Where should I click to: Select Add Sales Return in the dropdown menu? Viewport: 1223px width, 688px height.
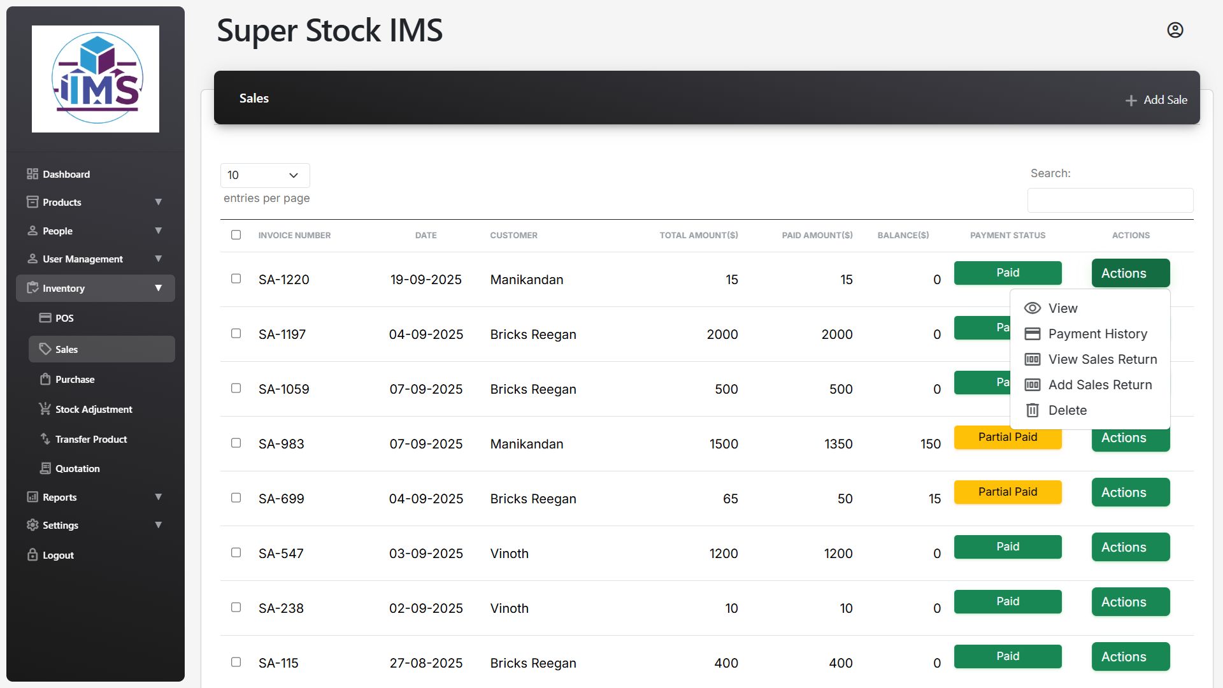click(1099, 385)
